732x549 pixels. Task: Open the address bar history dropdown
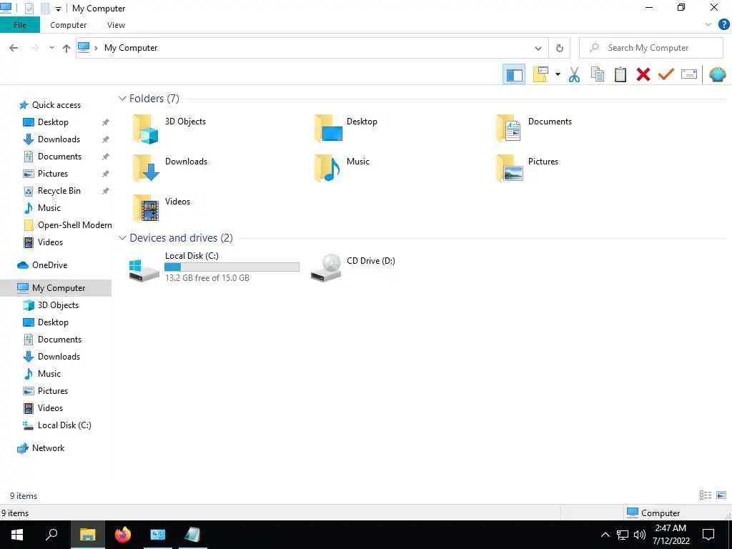tap(538, 48)
